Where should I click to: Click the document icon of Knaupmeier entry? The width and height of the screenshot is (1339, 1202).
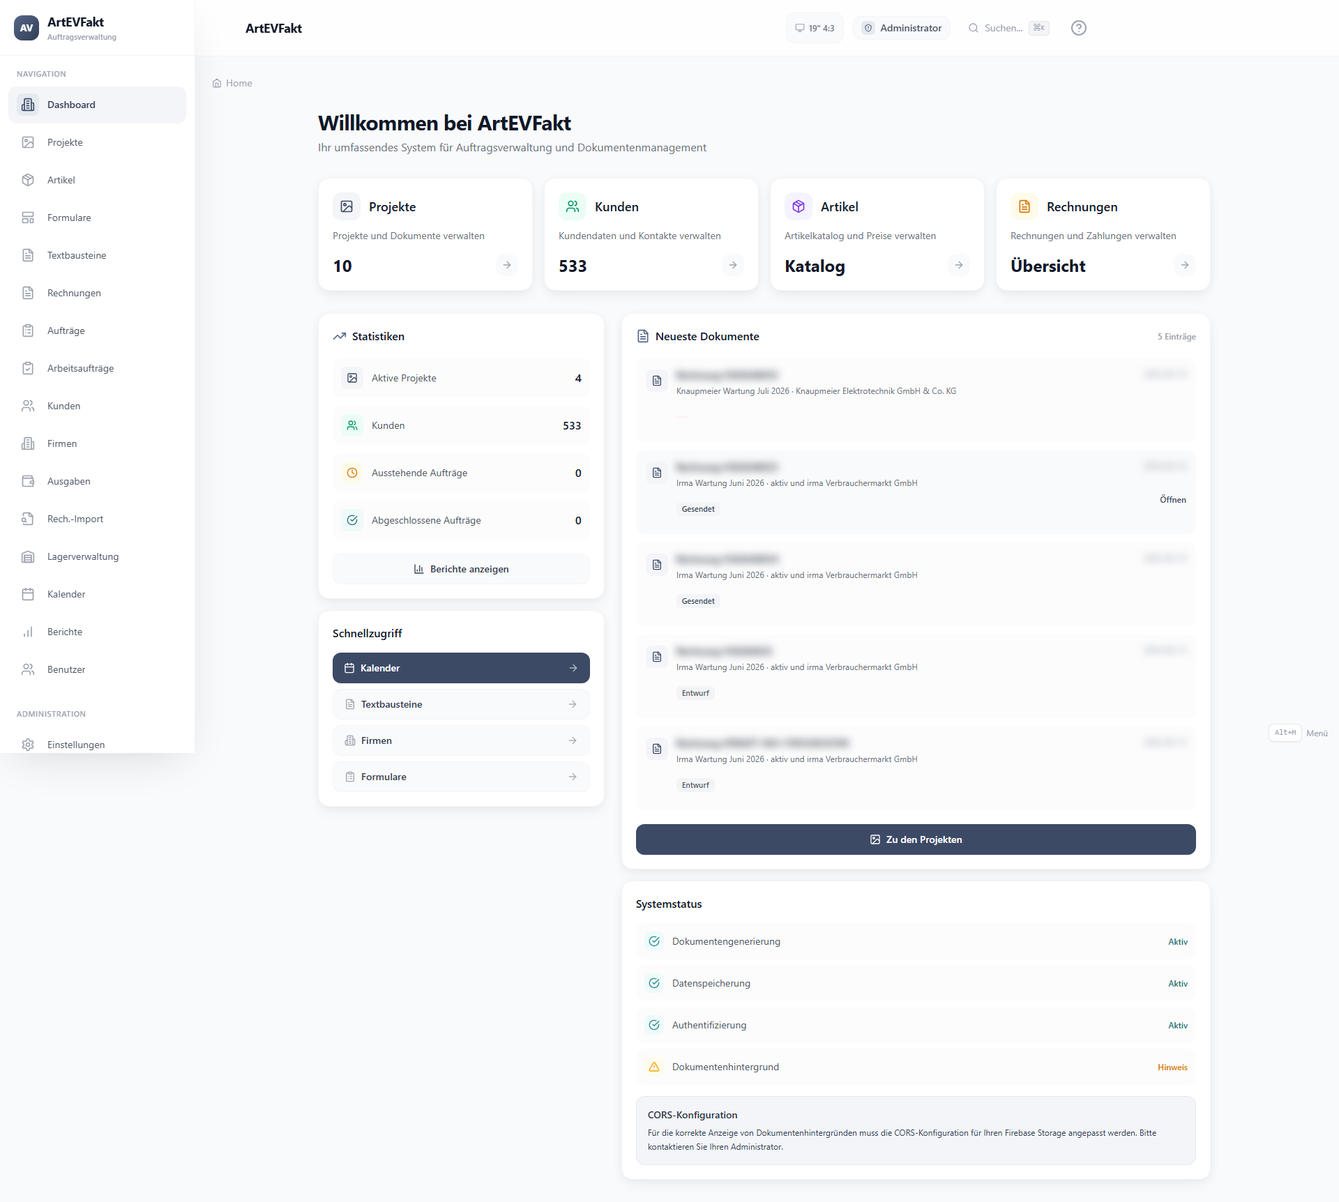[x=657, y=381]
